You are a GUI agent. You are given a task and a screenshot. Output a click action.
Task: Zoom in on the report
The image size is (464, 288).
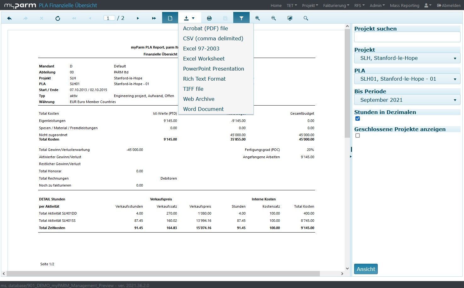[x=257, y=18]
